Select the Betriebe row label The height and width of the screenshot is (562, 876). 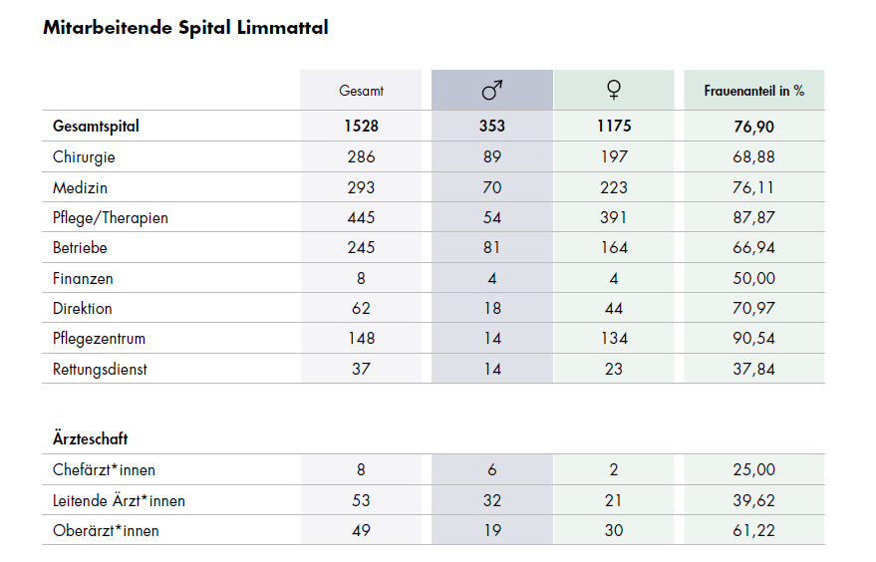pyautogui.click(x=81, y=248)
